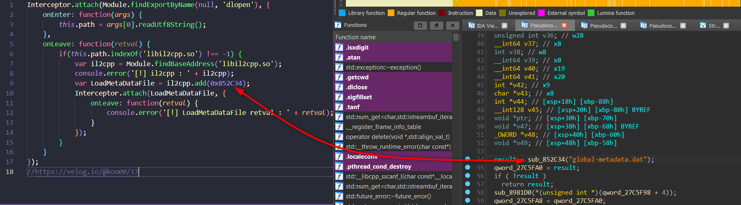Click the Library function blue swatch
741x205 pixels.
(x=342, y=13)
